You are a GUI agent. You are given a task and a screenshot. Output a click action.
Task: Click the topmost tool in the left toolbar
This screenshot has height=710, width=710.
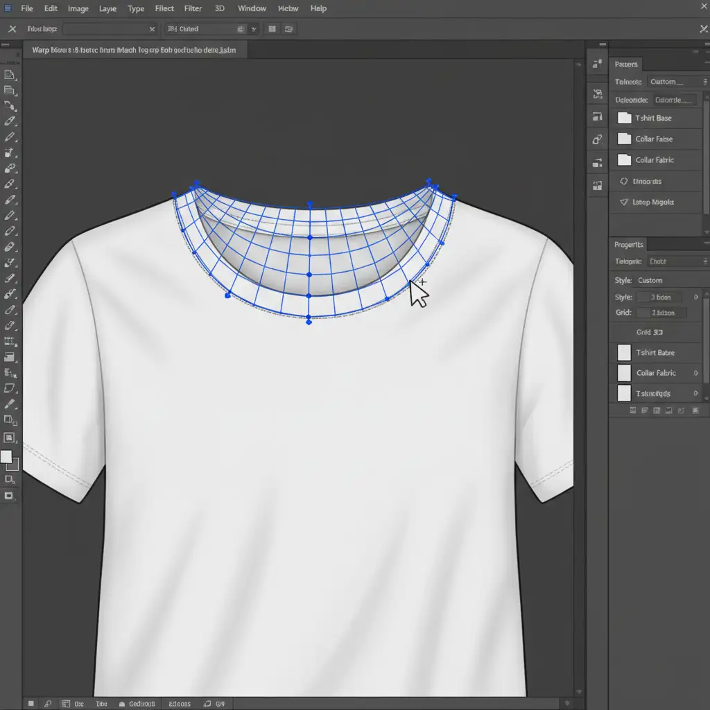(10, 75)
